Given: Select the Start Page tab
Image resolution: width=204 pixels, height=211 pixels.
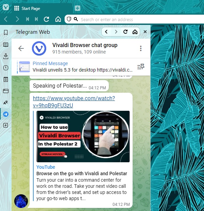Looking at the screenshot, I should 42,8.
